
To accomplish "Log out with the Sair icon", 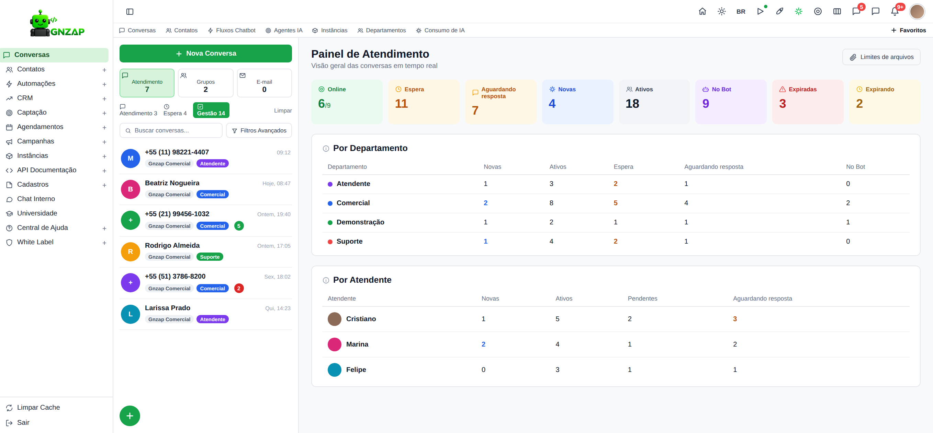I will point(9,423).
